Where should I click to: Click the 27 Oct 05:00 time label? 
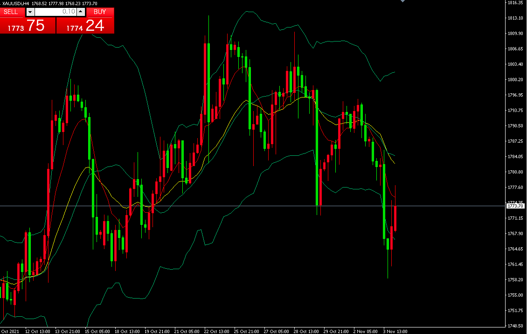point(276,331)
